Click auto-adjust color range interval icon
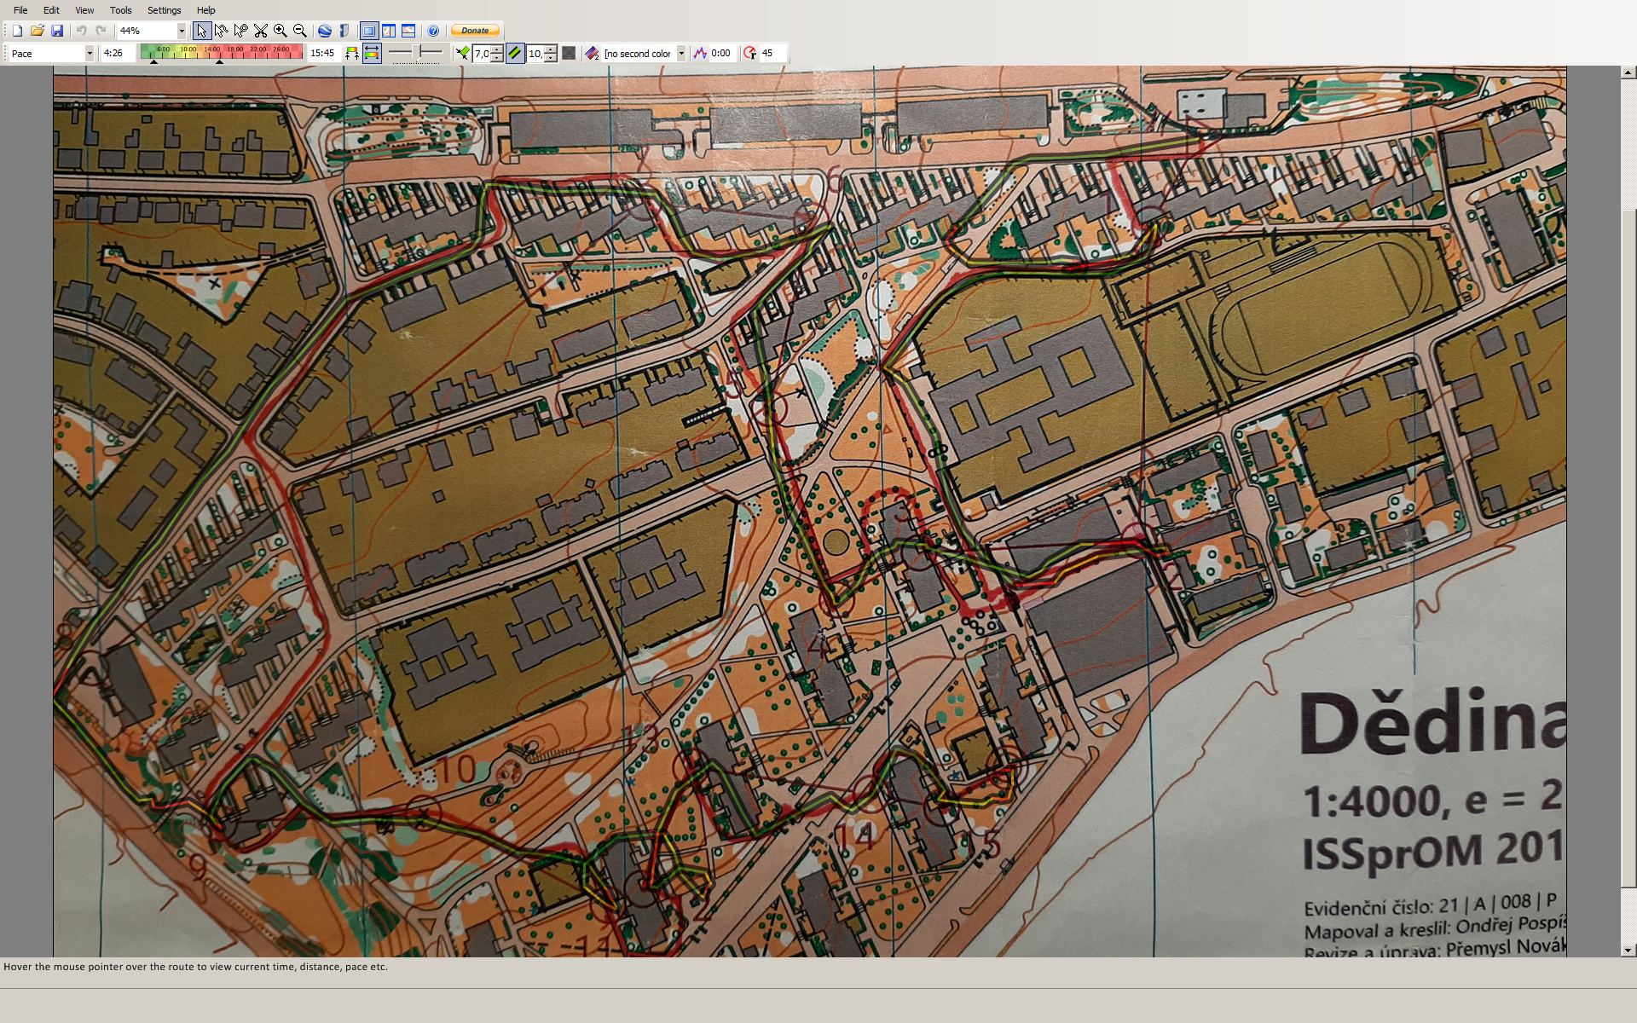The width and height of the screenshot is (1637, 1023). (x=351, y=53)
